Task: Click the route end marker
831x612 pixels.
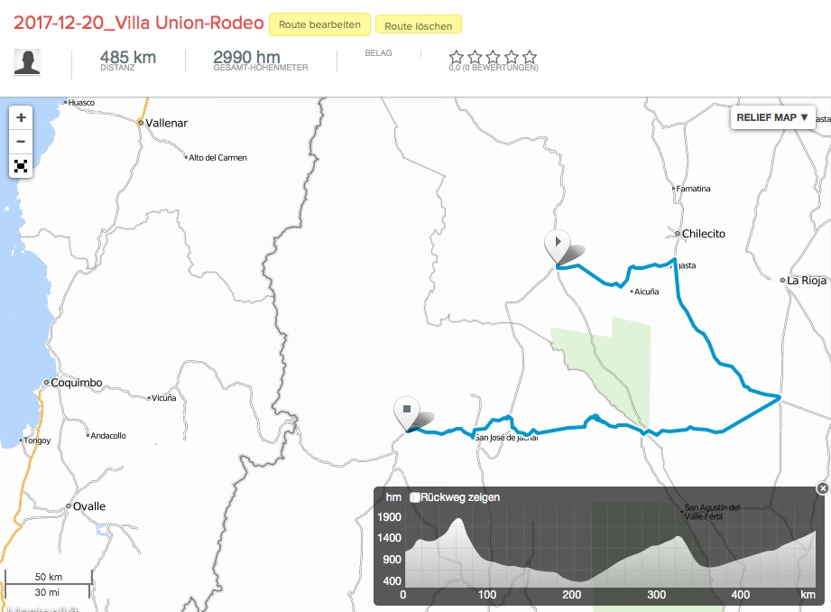Action: (407, 412)
